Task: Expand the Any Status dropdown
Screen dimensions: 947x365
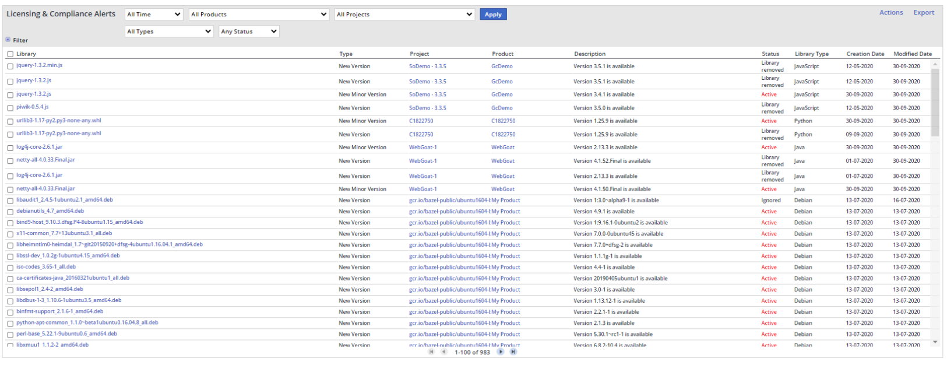Action: tap(249, 31)
